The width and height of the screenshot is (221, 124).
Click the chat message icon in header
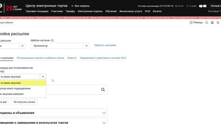[201, 6]
